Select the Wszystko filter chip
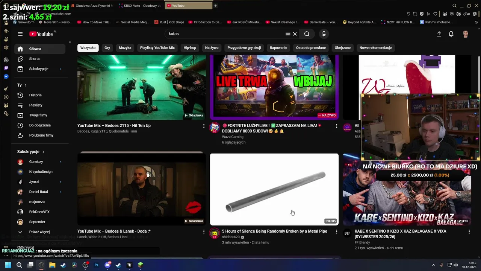Screen dimensions: 481x271 click(x=88, y=48)
